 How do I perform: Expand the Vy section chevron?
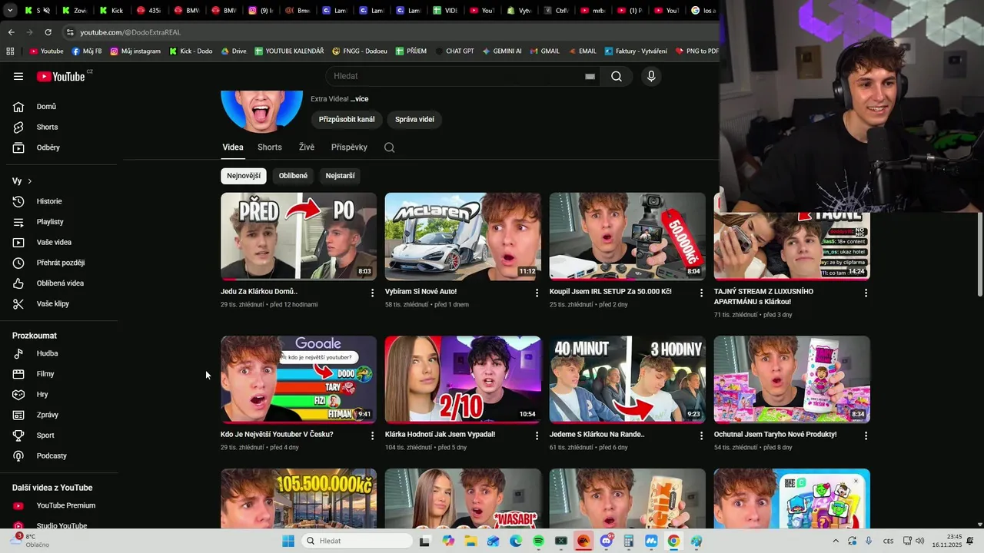tap(30, 181)
